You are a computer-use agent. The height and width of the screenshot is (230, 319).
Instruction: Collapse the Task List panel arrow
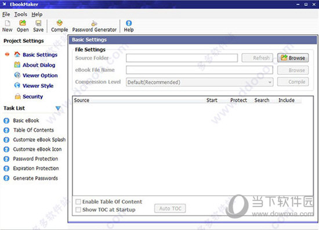58,108
